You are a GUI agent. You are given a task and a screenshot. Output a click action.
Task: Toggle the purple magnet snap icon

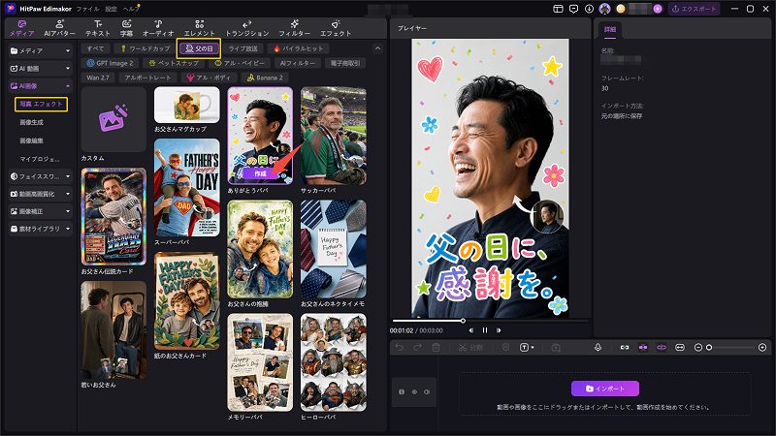click(x=643, y=348)
